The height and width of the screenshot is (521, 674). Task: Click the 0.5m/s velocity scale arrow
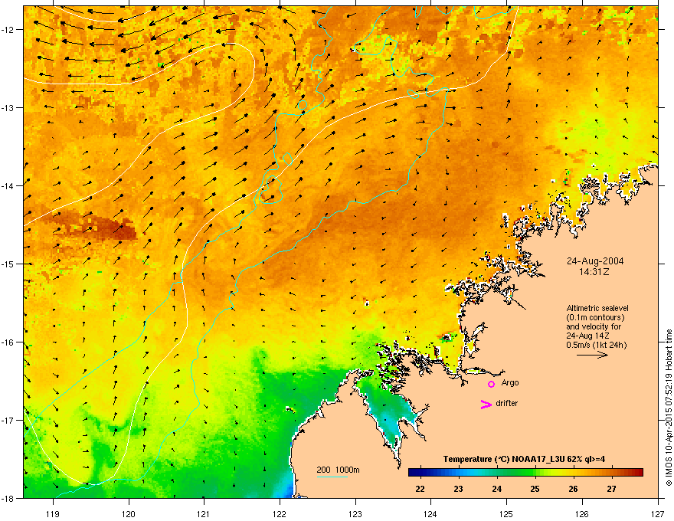tap(592, 355)
